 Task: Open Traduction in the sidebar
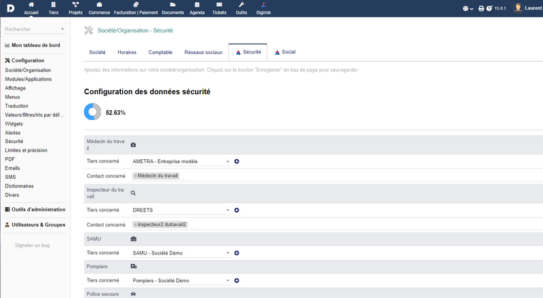[16, 106]
